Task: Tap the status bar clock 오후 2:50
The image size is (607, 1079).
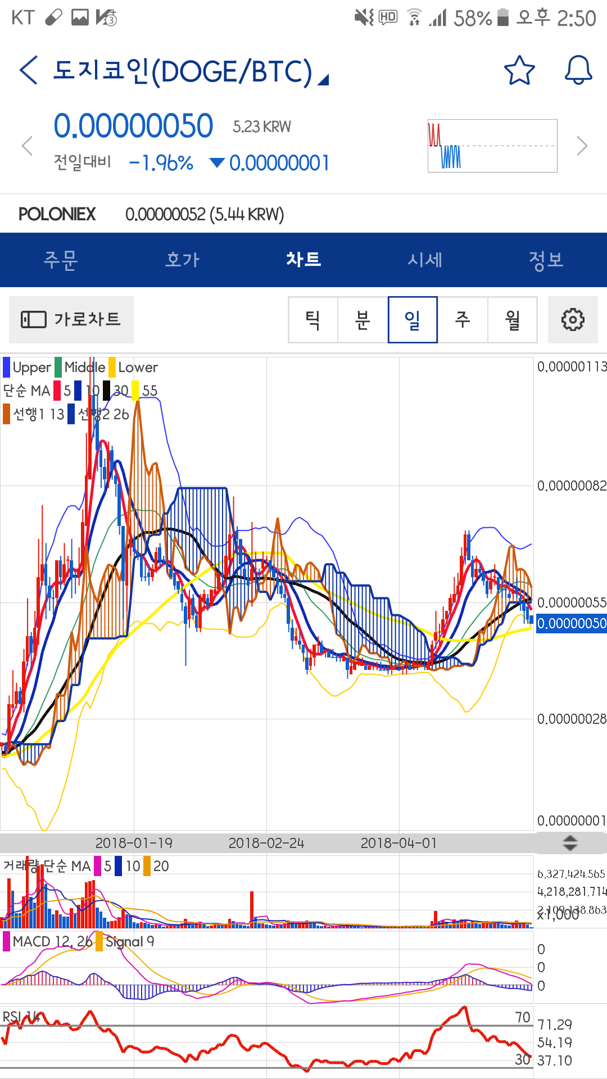Action: click(x=556, y=18)
